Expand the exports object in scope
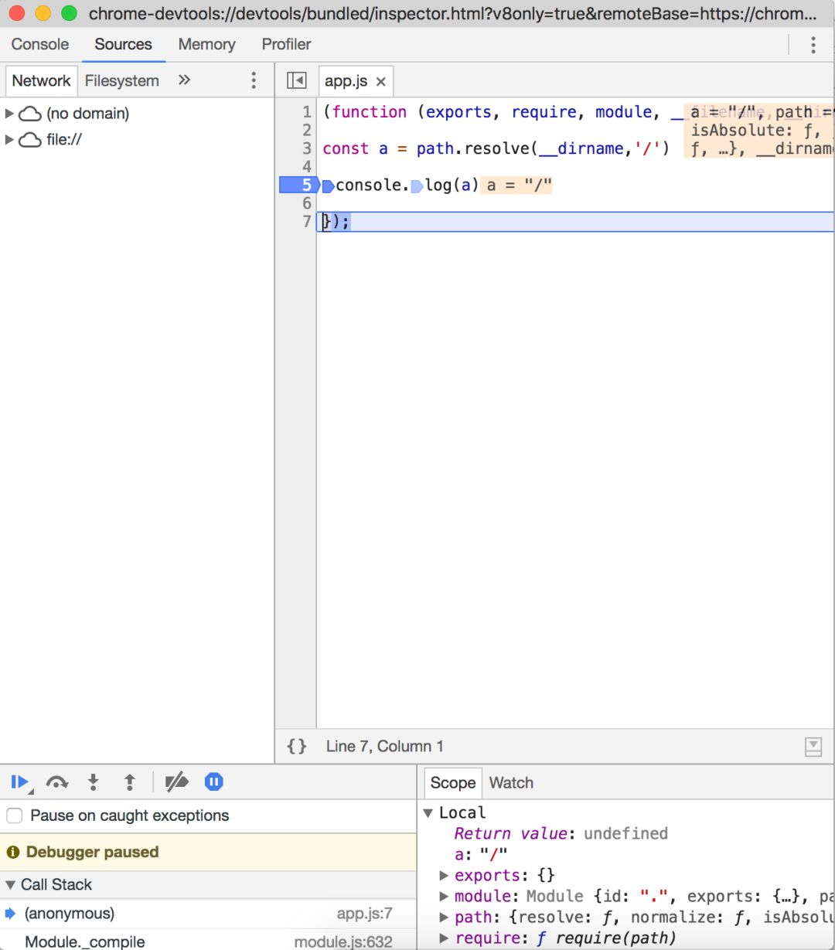Viewport: 835px width, 950px height. tap(444, 876)
